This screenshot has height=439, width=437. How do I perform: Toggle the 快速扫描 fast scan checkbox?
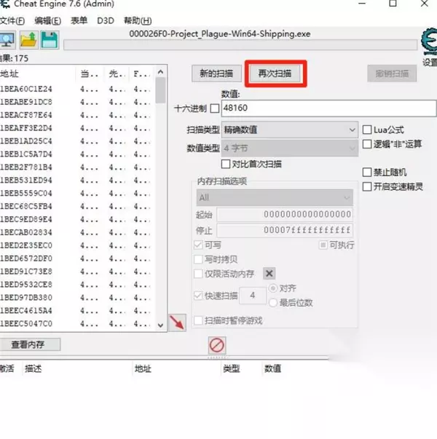tap(198, 296)
